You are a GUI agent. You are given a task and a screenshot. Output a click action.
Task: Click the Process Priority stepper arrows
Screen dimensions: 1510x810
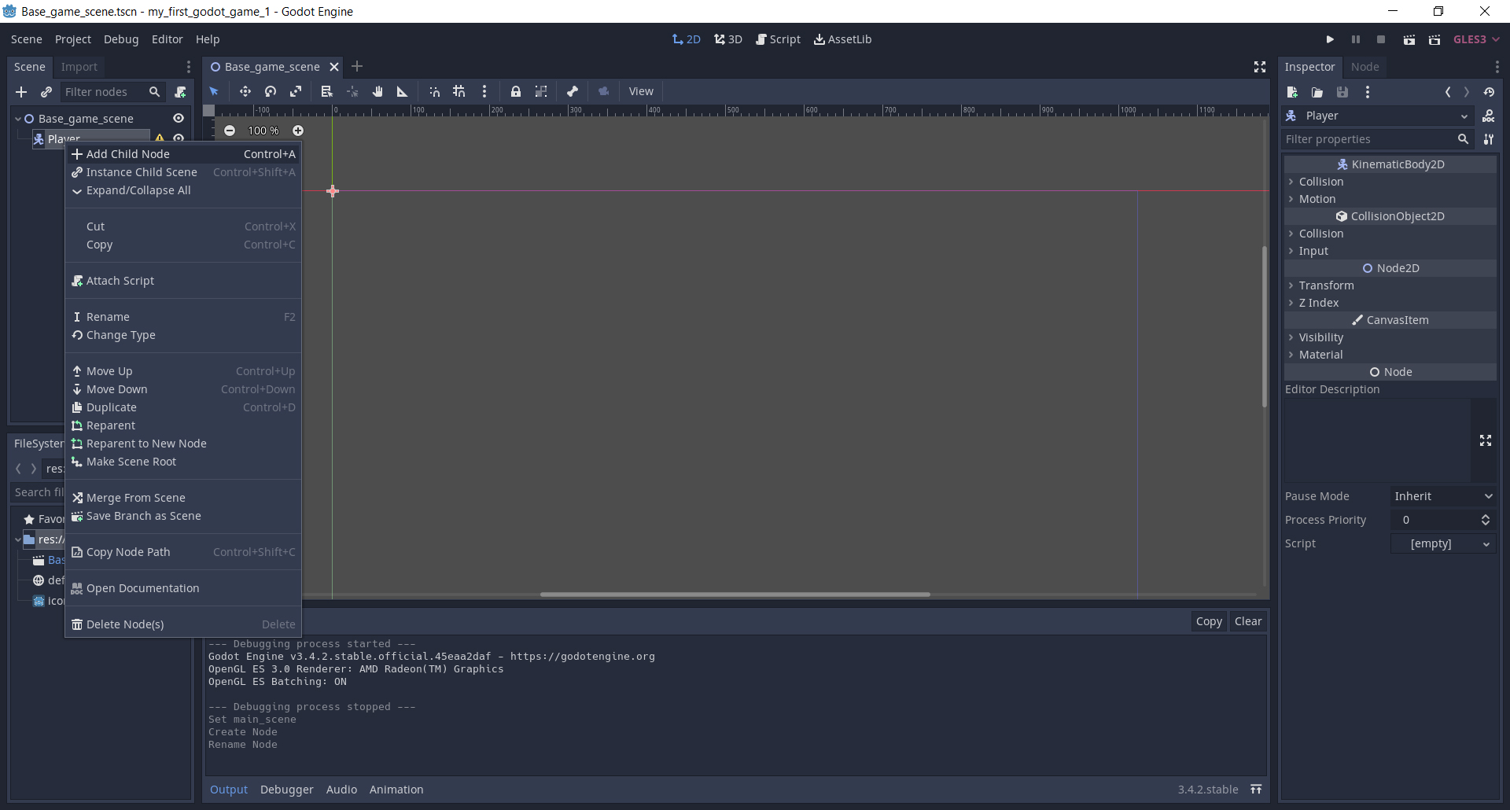point(1486,520)
